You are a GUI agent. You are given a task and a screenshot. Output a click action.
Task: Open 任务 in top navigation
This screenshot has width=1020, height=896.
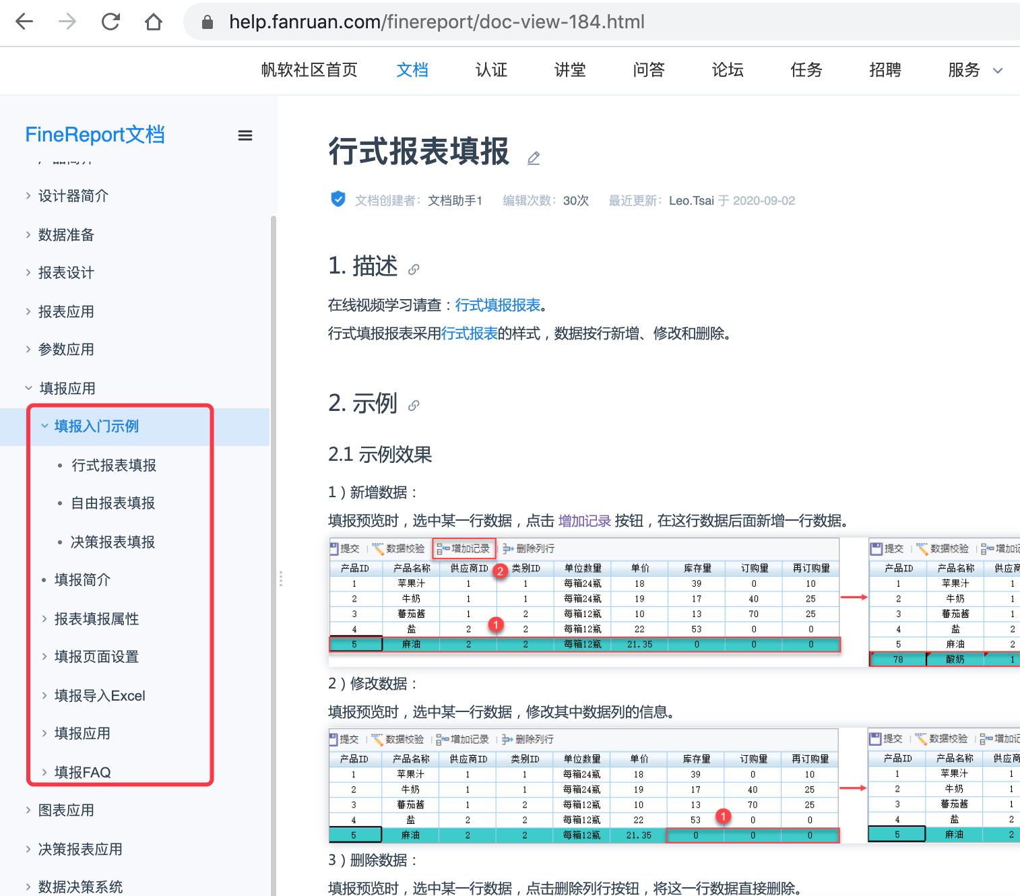click(x=806, y=70)
